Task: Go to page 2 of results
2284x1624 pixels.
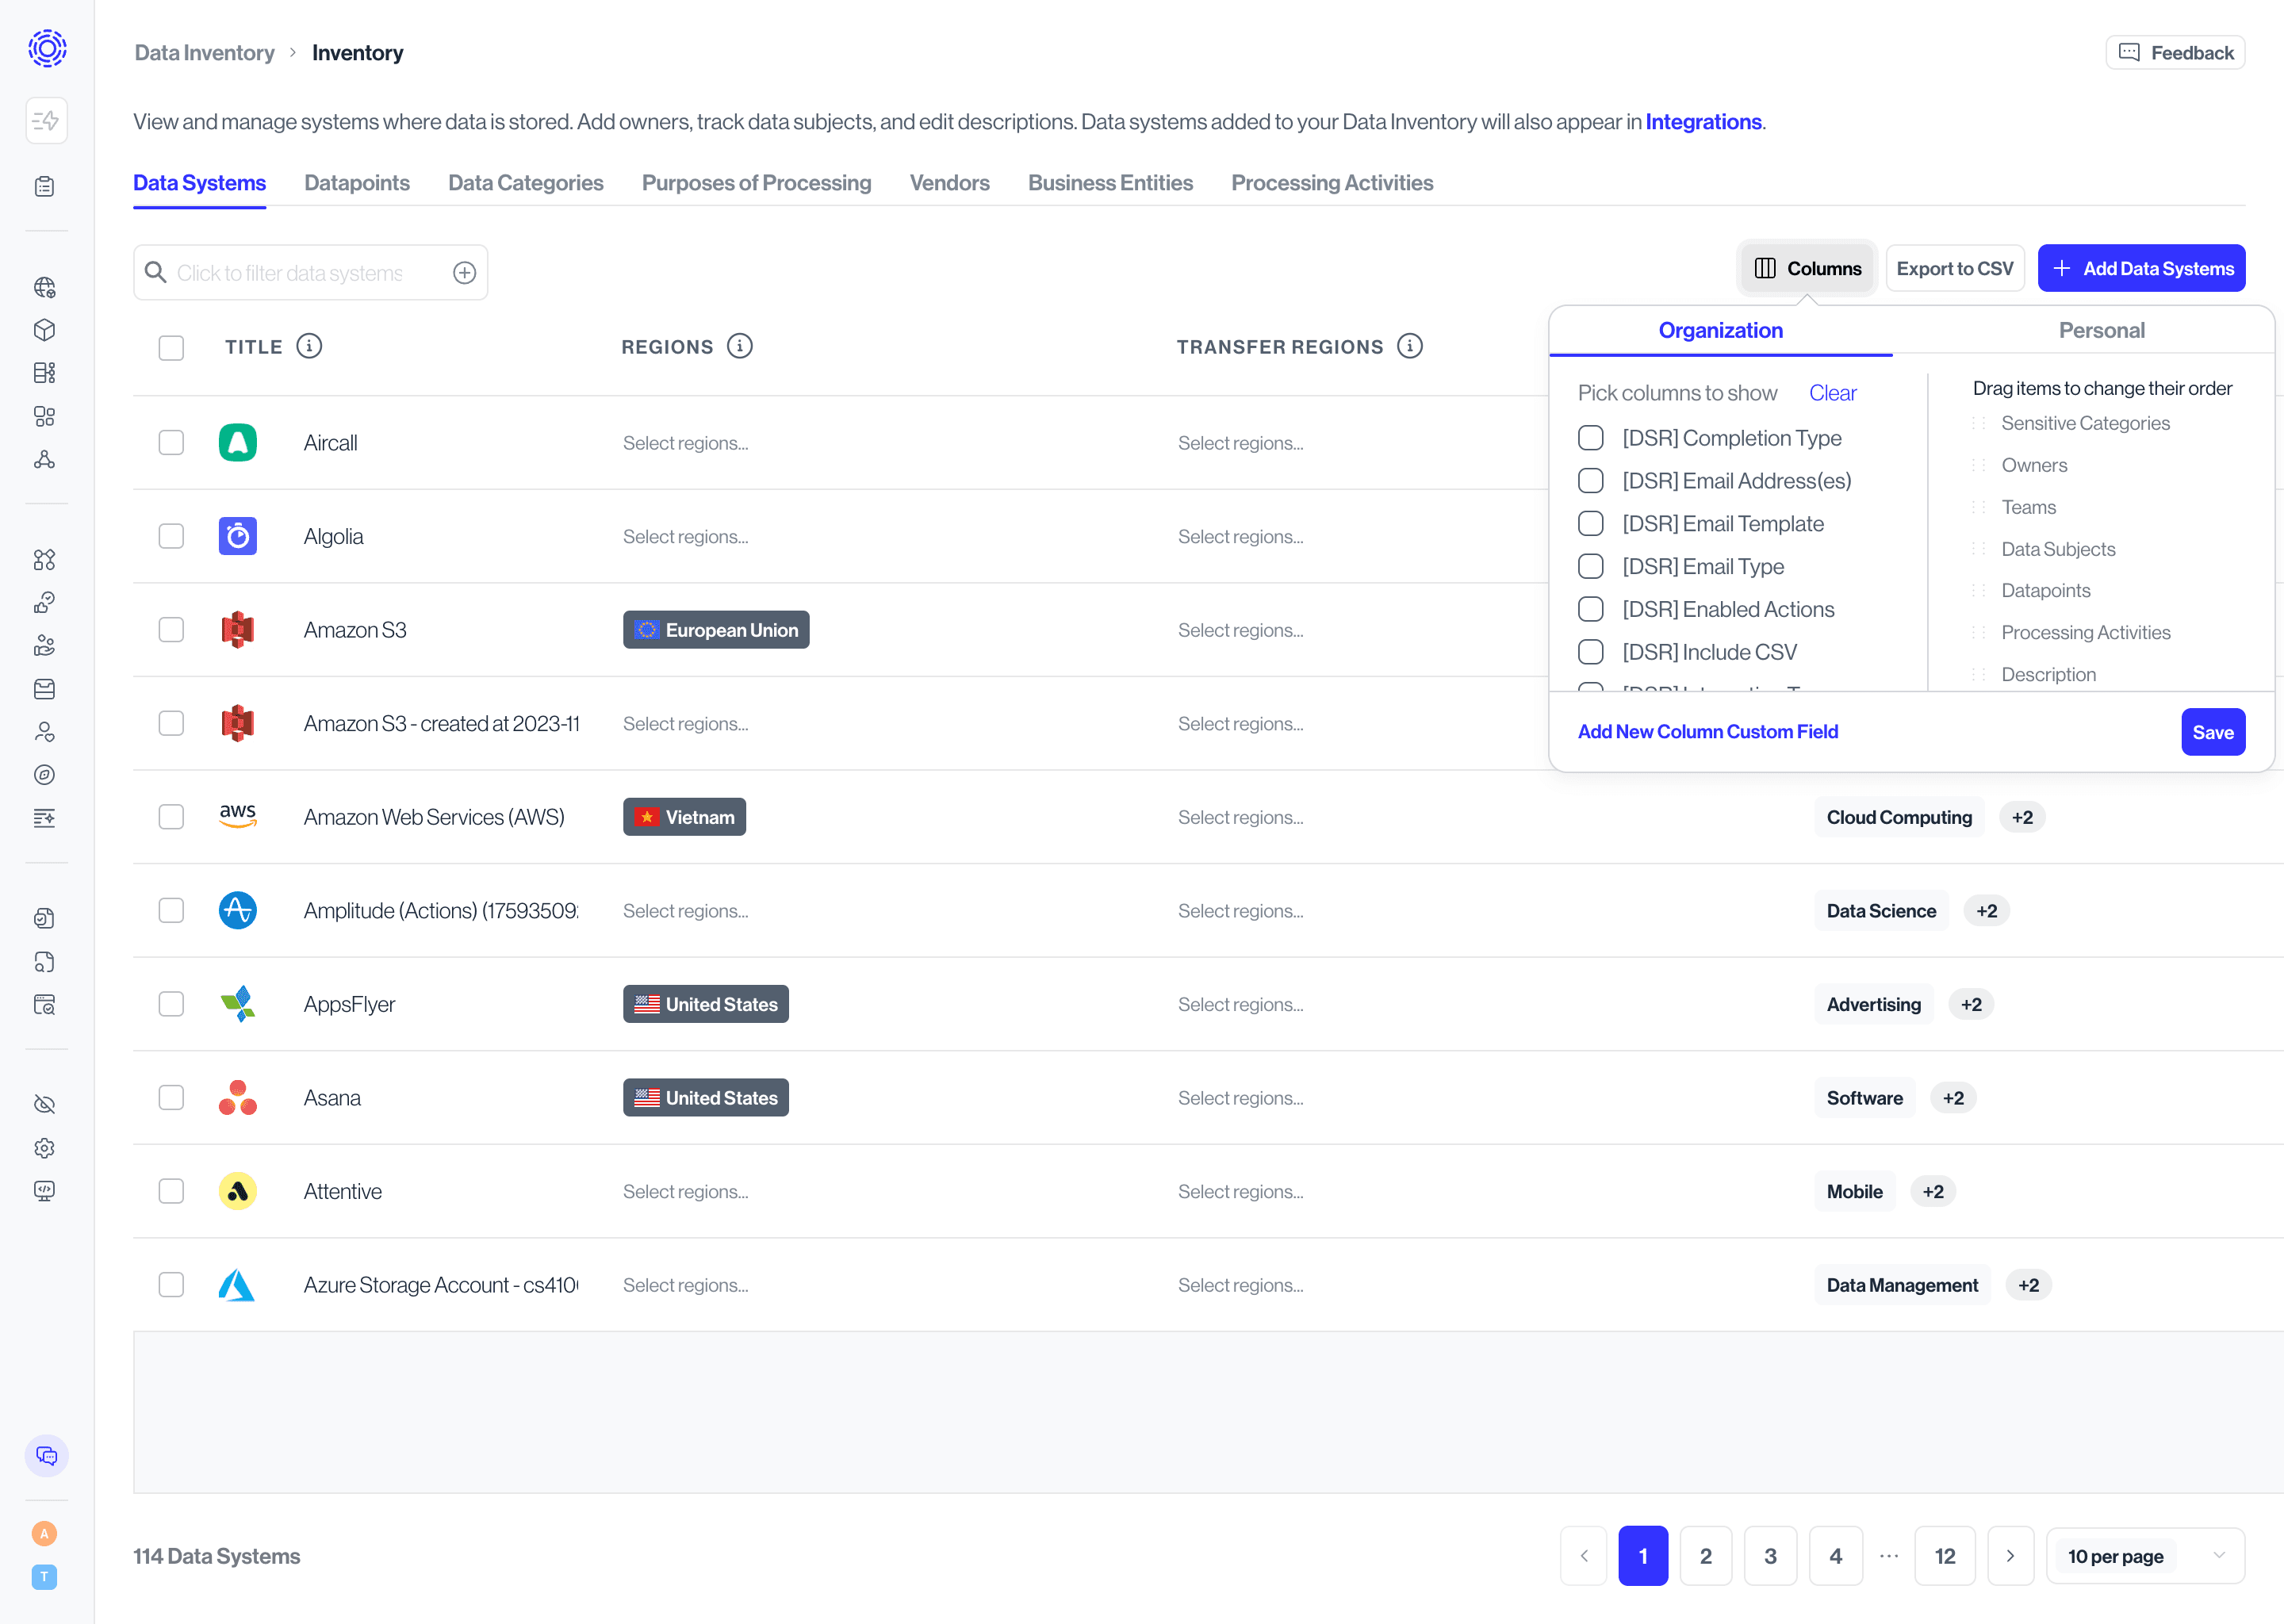Action: (x=1706, y=1556)
